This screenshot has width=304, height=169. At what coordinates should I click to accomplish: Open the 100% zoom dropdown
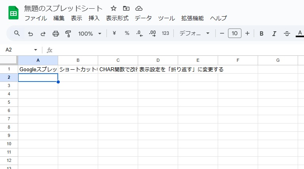tap(90, 34)
